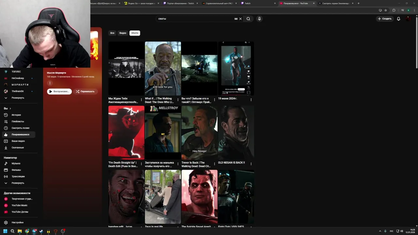Show hidden system tray icons

point(380,231)
